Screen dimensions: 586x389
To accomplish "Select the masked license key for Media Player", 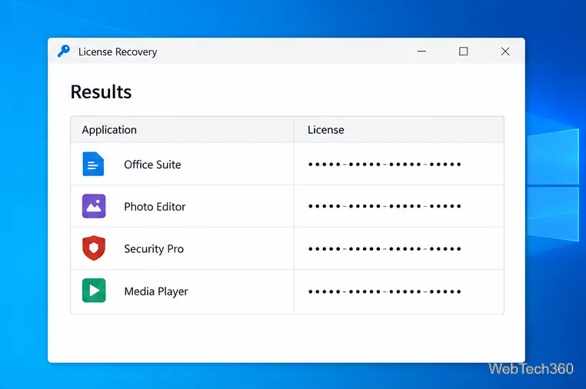I will [x=385, y=291].
